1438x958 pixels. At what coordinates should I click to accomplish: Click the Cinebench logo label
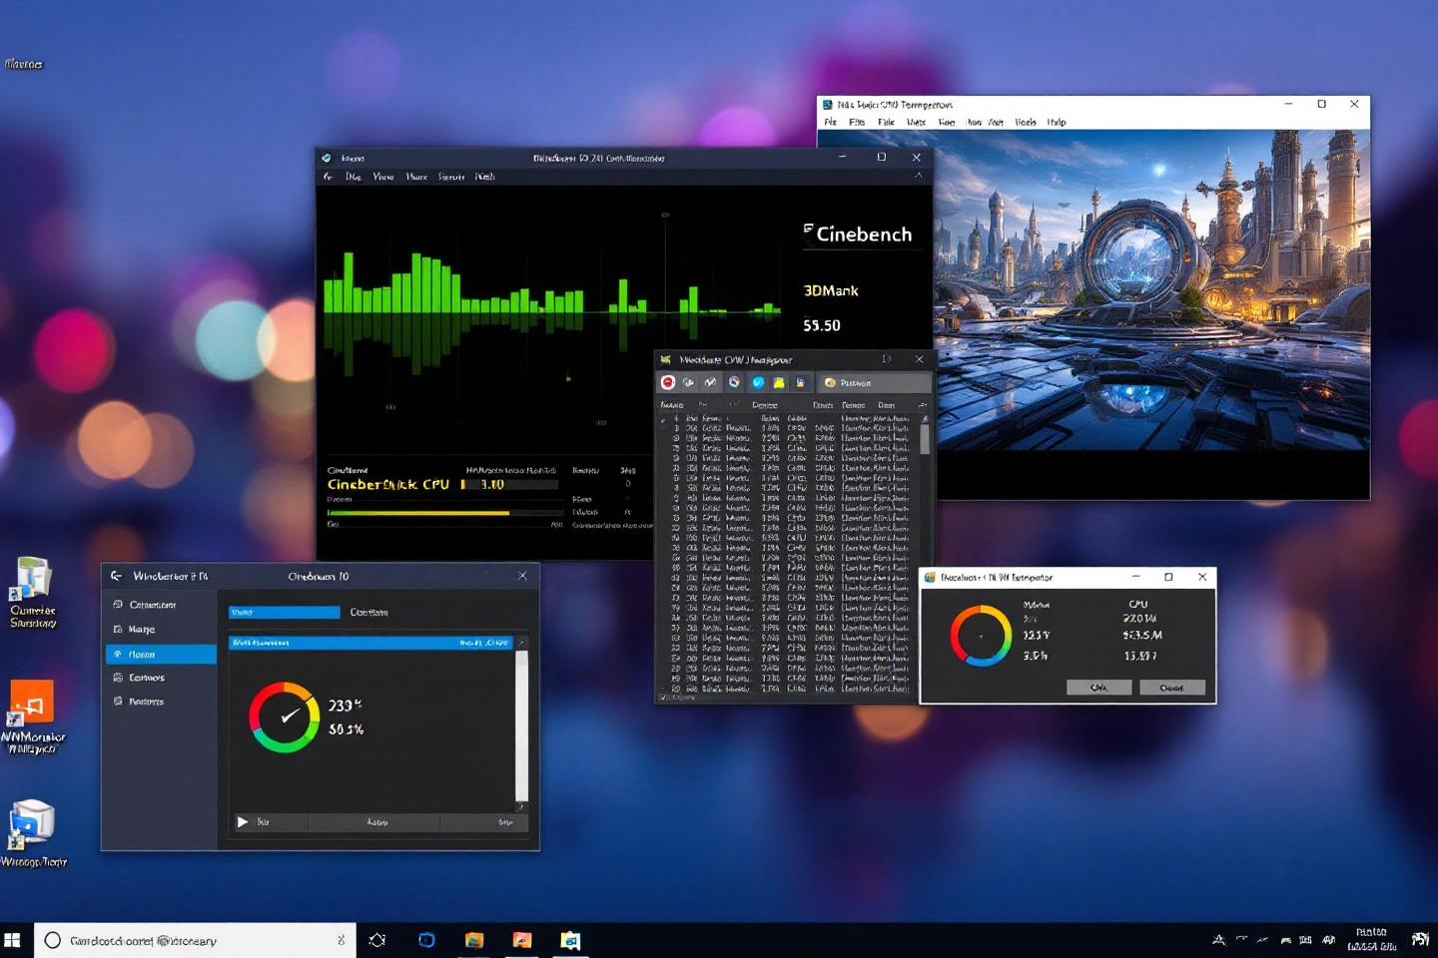[858, 234]
